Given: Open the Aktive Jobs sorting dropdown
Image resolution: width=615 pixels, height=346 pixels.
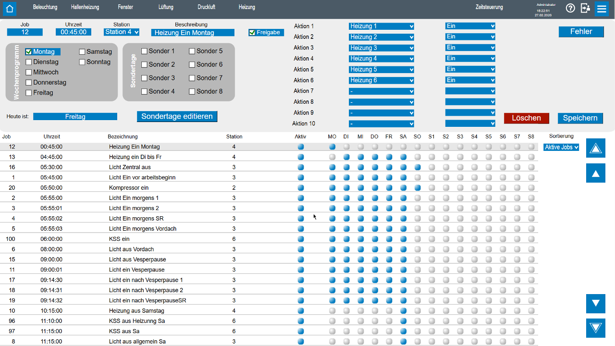Looking at the screenshot, I should click(x=561, y=148).
